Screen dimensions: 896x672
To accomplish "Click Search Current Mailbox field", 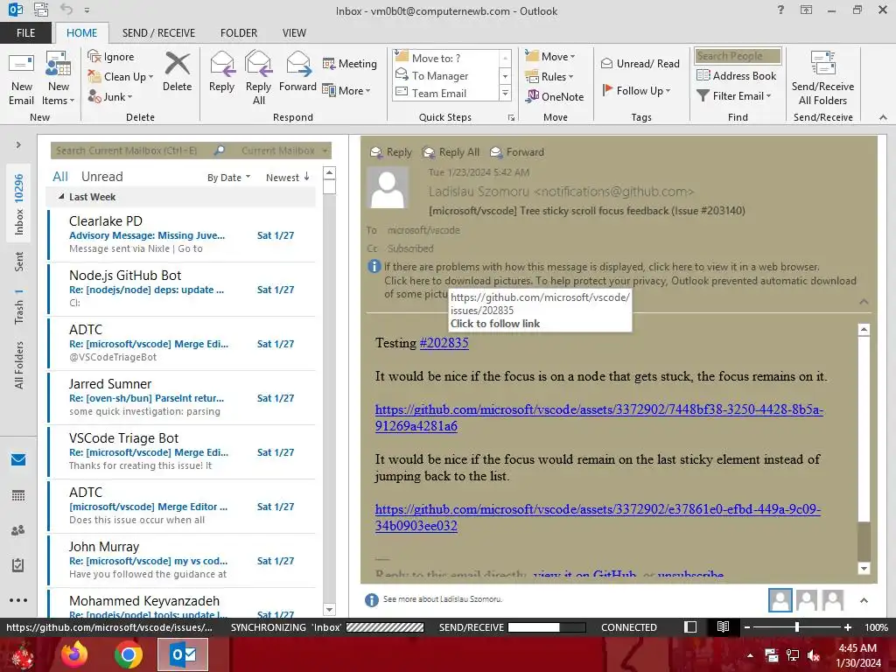I will click(131, 150).
